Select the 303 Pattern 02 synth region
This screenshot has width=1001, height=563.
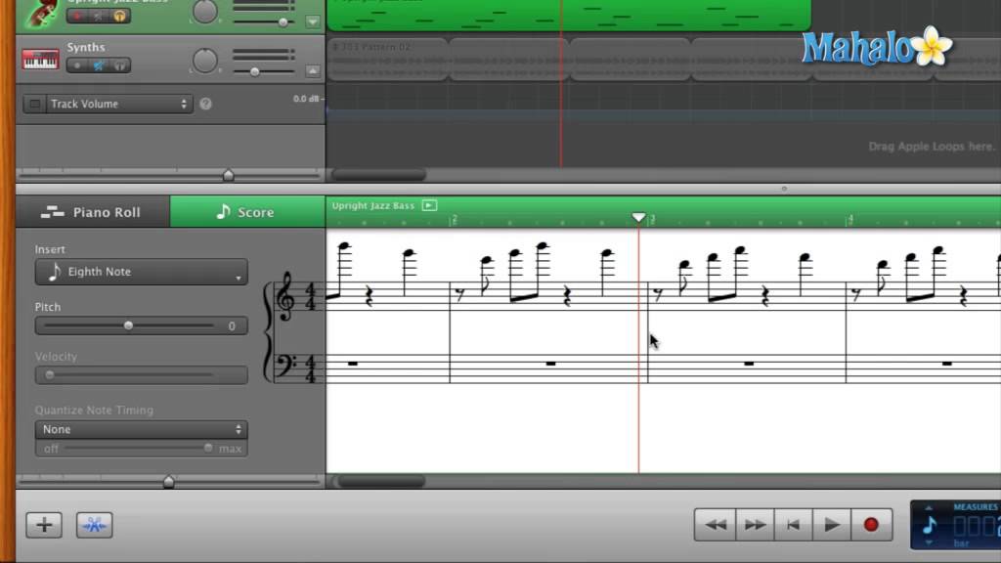387,59
